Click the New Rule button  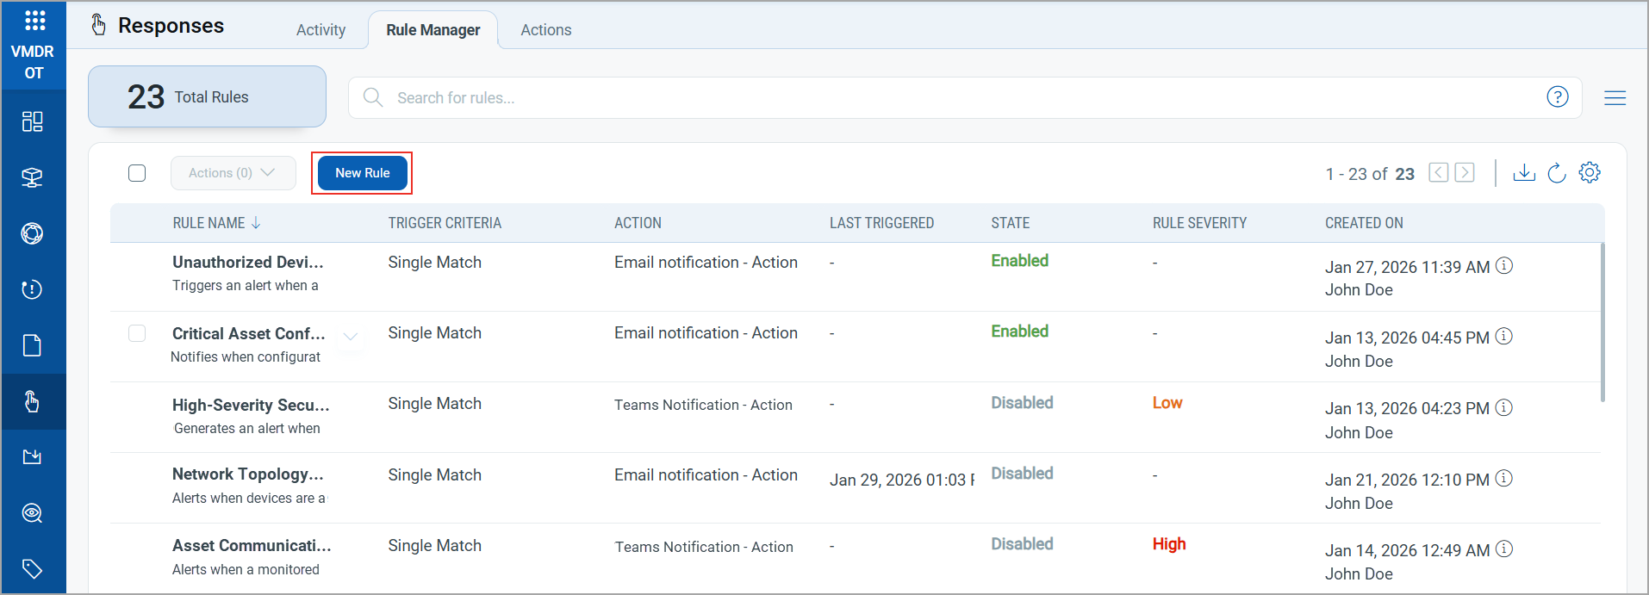point(362,173)
